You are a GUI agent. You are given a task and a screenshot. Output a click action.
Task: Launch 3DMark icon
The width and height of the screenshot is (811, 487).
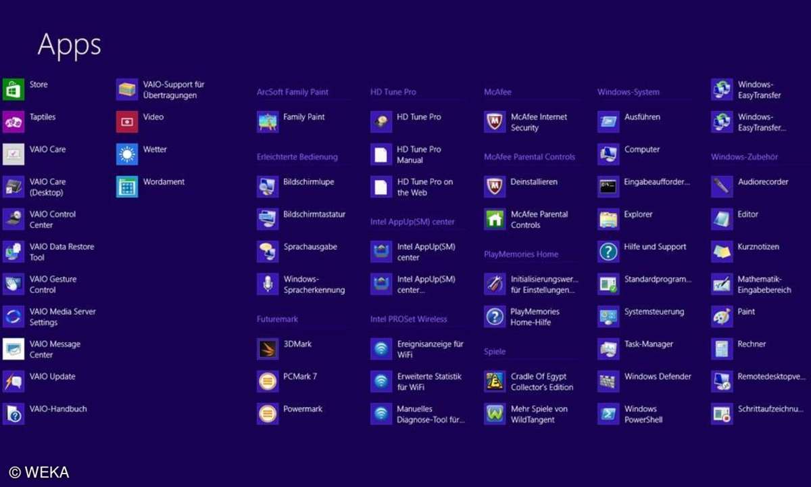click(268, 349)
